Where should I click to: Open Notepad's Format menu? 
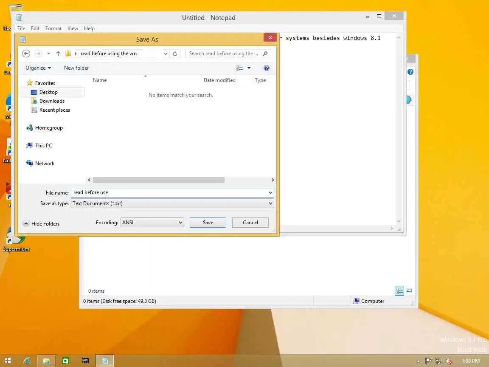(x=53, y=28)
